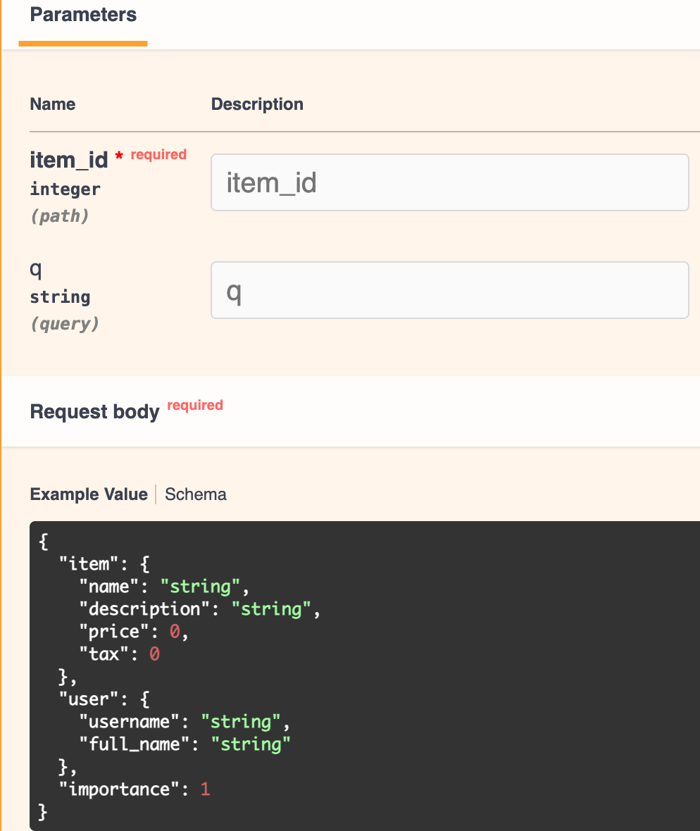The image size is (700, 831).
Task: Select the Example Value tab
Action: pyautogui.click(x=88, y=494)
